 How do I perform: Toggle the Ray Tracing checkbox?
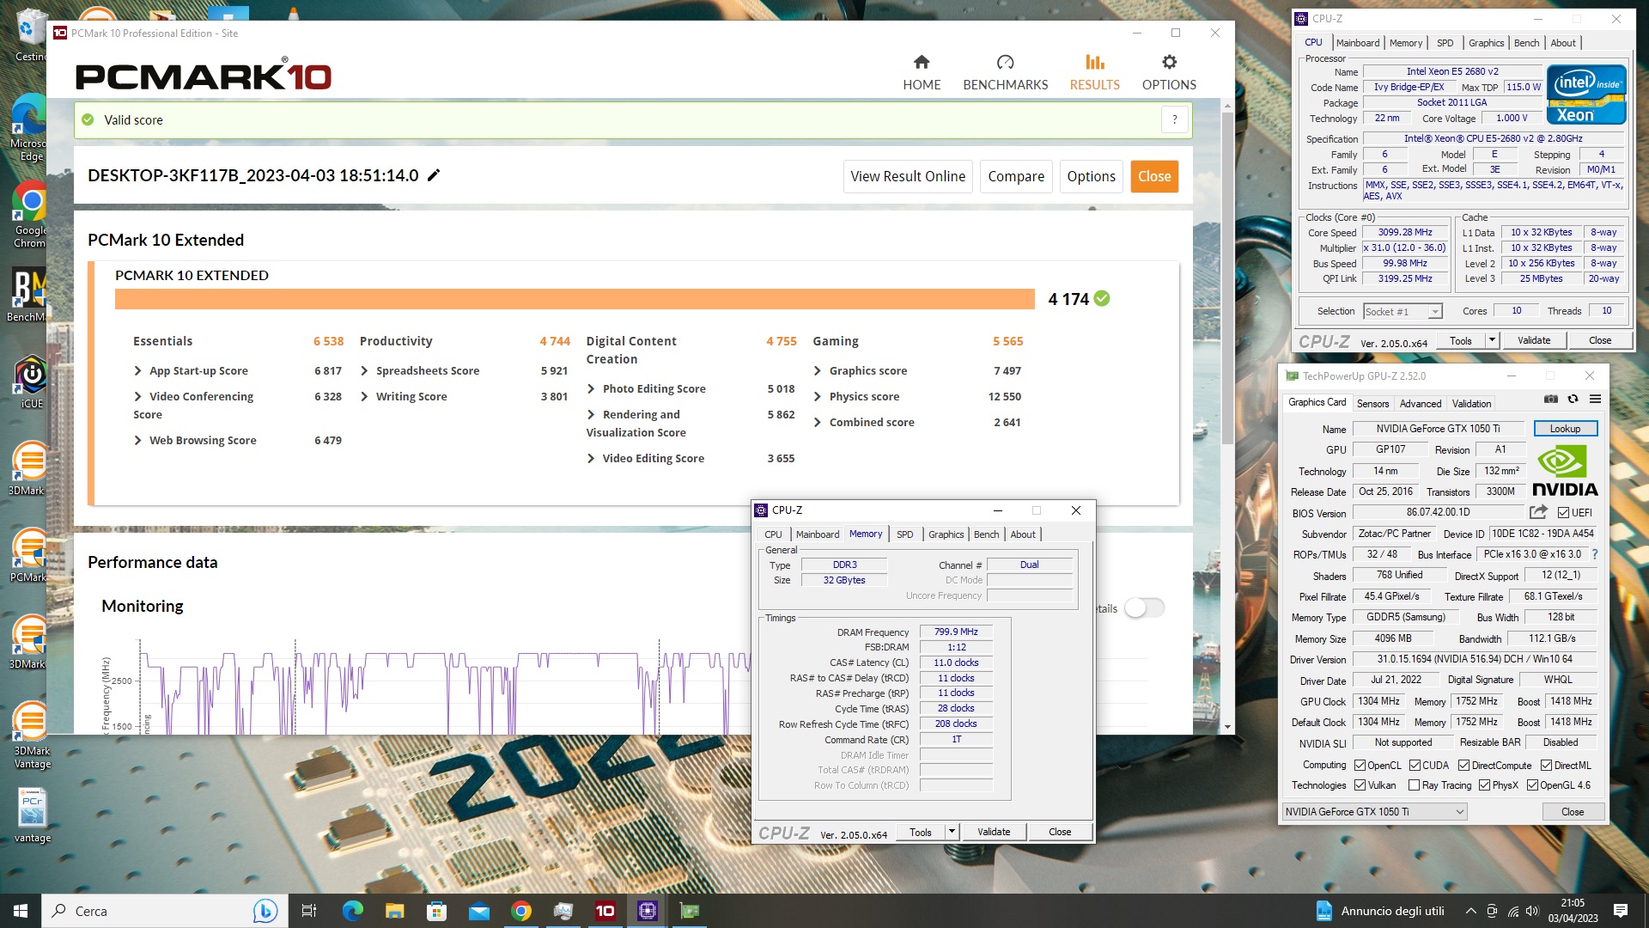(x=1414, y=785)
